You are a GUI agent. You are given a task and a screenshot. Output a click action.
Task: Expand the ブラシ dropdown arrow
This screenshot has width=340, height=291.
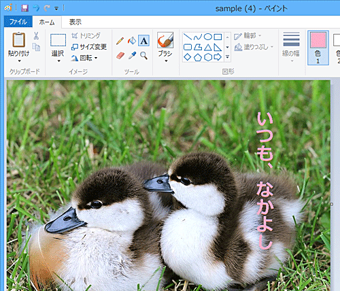click(166, 61)
